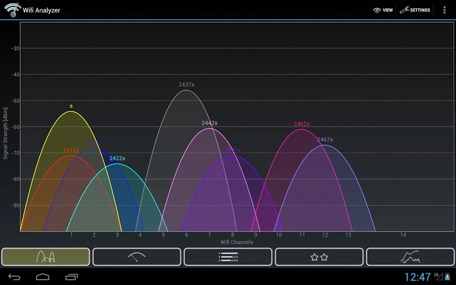This screenshot has width=456, height=285.
Task: Open the access point list view
Action: pyautogui.click(x=228, y=257)
